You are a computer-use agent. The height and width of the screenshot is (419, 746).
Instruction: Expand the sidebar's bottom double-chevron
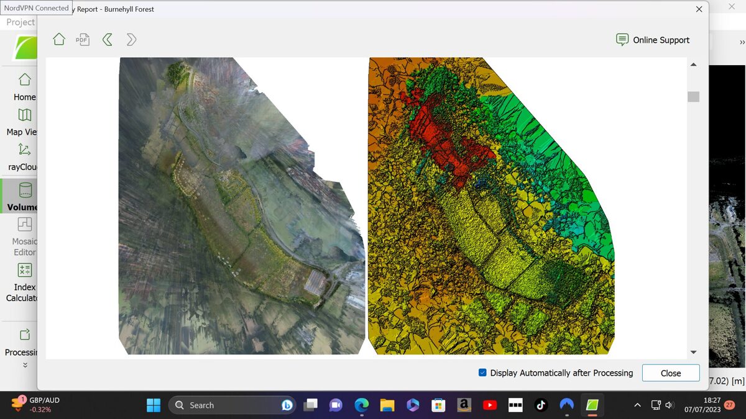coord(25,366)
